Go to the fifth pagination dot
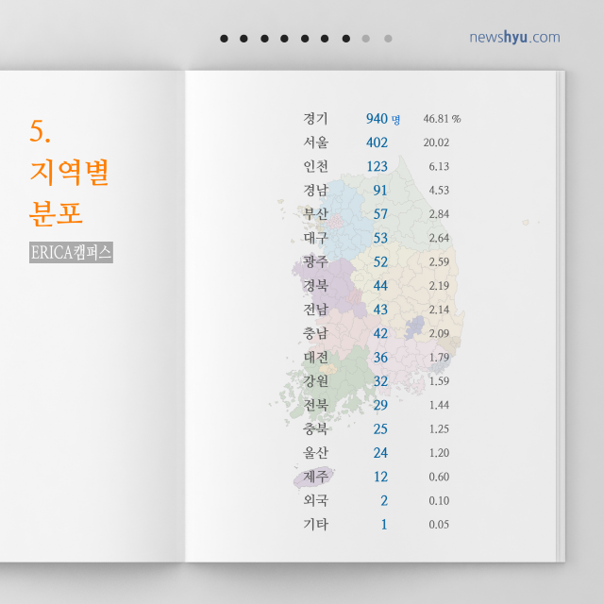604x604 pixels. 305,39
